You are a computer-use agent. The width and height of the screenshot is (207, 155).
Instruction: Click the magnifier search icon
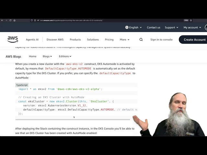pos(141,39)
